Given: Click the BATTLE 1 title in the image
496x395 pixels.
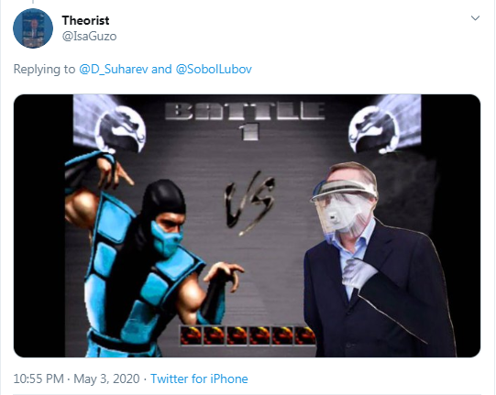Looking at the screenshot, I should point(245,122).
